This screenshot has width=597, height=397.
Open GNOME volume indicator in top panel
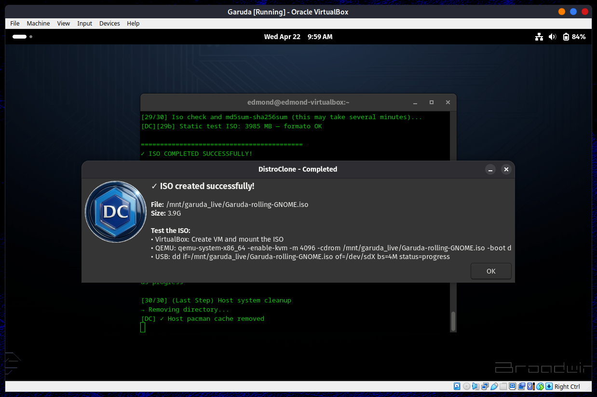[552, 37]
